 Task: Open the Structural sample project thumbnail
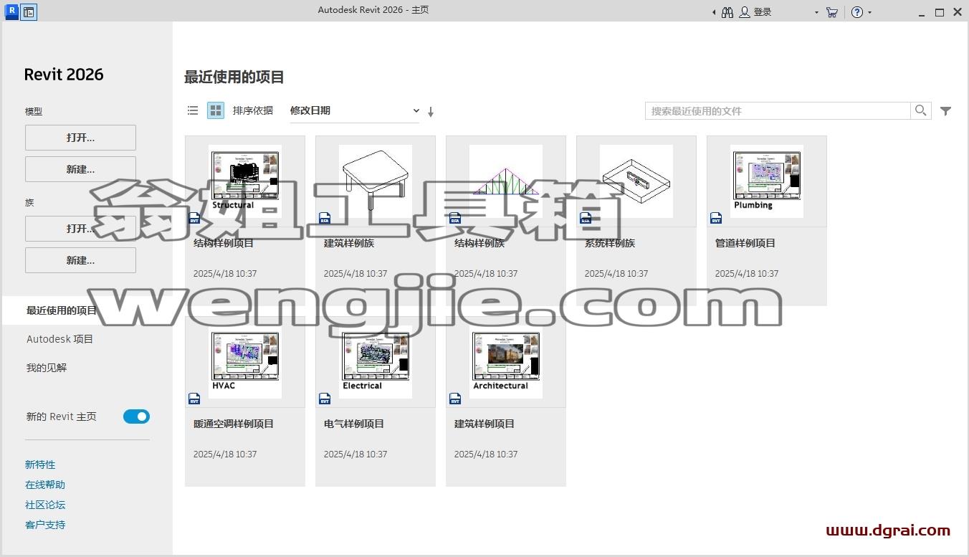245,181
